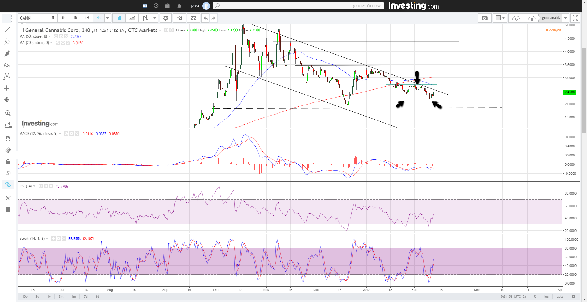Toggle visibility of MA 200 indicator
This screenshot has width=587, height=302.
[58, 43]
